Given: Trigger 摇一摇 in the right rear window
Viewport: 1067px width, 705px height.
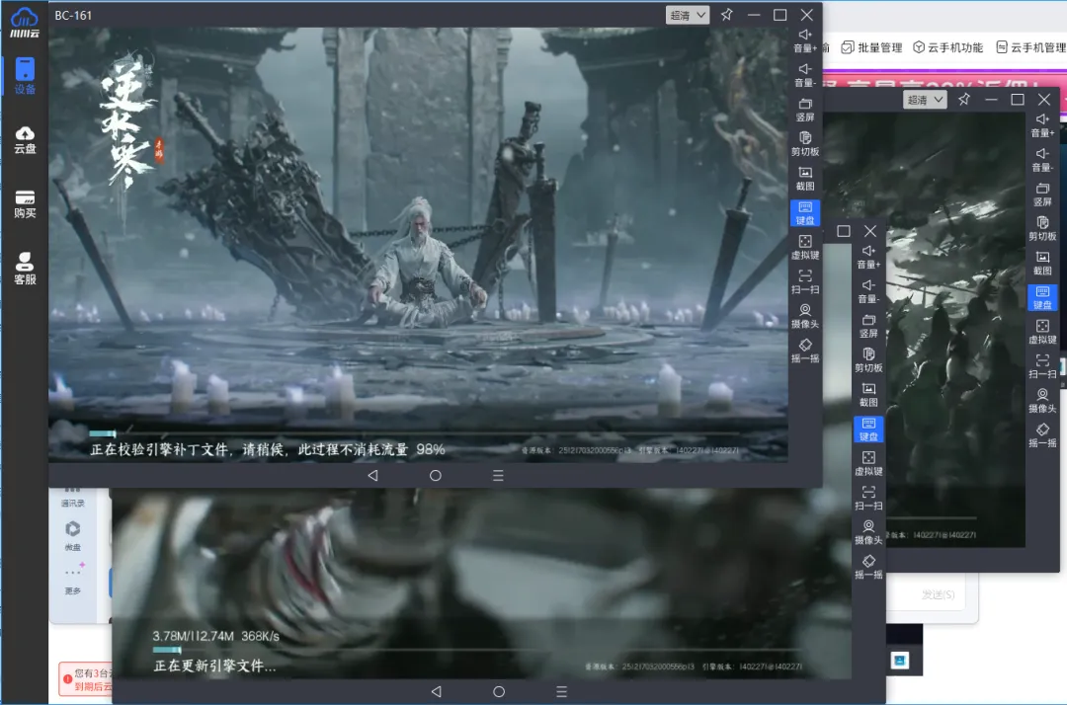Looking at the screenshot, I should 1042,435.
